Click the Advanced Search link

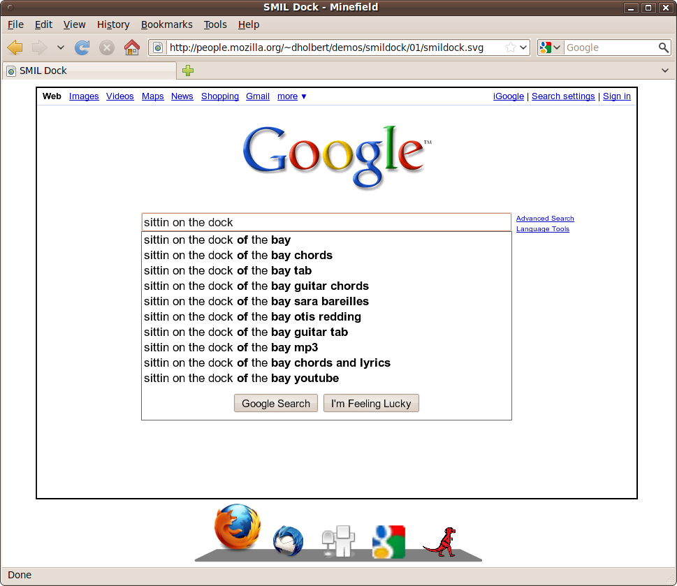coord(545,219)
